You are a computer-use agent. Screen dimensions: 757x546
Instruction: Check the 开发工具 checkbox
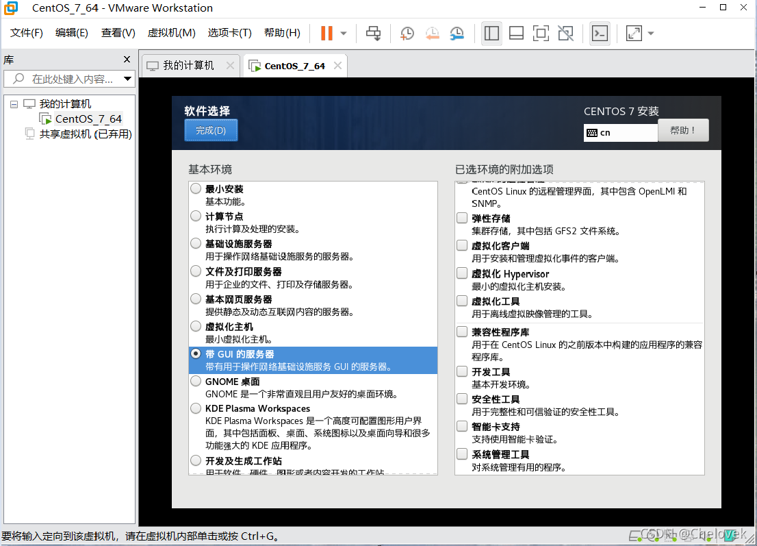pos(462,371)
